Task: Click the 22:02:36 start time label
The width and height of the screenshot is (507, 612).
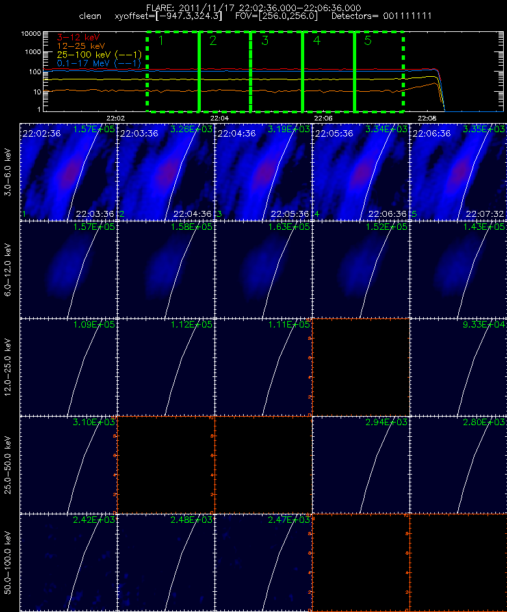Action: (42, 133)
